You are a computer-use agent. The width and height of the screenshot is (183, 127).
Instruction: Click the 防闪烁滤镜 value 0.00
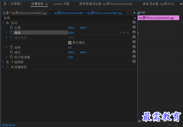pos(70,57)
